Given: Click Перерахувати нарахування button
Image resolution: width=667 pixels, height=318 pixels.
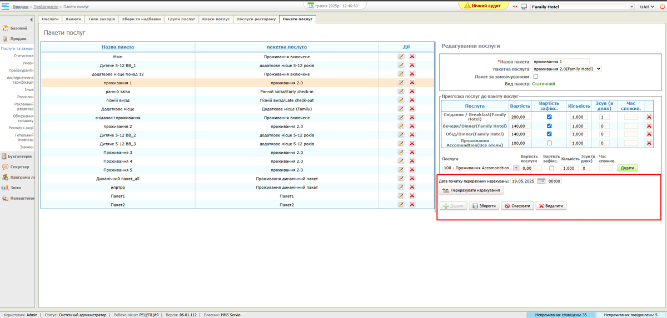Looking at the screenshot, I should 471,190.
